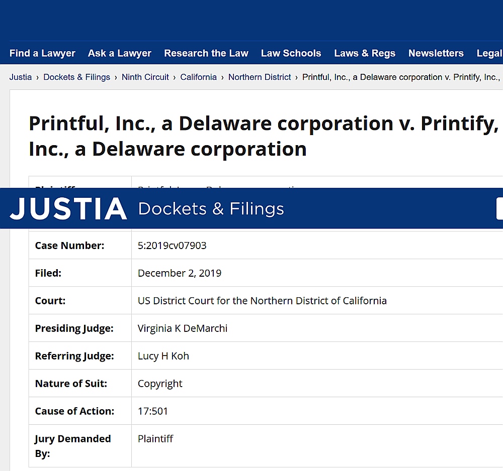503x471 pixels.
Task: Click Dockets & Filings header text
Action: 211,209
